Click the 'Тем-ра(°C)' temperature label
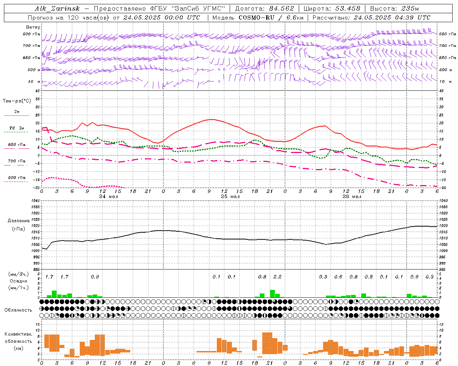 (x=17, y=101)
